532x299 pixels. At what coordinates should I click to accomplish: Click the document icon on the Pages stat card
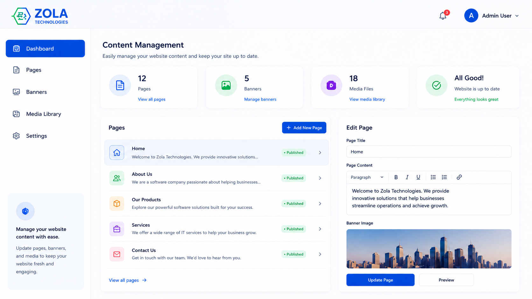[x=120, y=85]
